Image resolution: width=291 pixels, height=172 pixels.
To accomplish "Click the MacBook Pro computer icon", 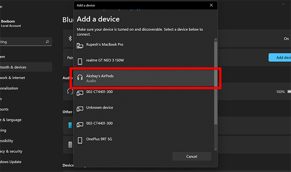I will pos(80,46).
